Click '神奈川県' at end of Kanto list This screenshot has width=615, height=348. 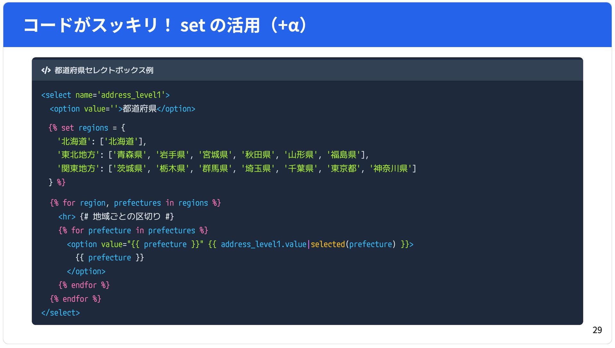click(x=390, y=169)
